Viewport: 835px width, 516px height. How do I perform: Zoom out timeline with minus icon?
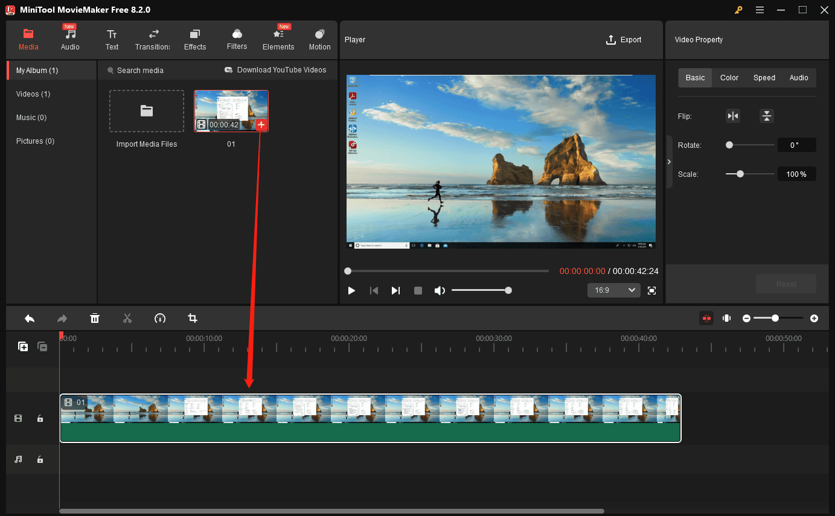[747, 318]
